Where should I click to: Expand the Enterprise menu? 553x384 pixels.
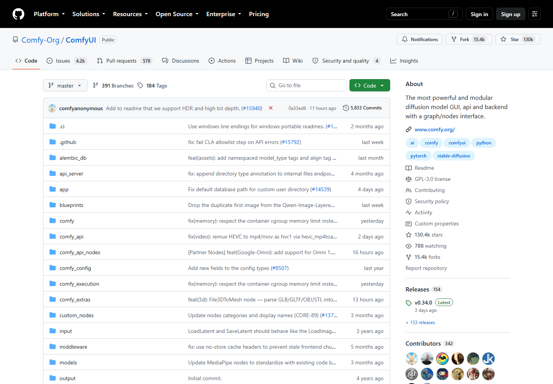click(x=224, y=14)
